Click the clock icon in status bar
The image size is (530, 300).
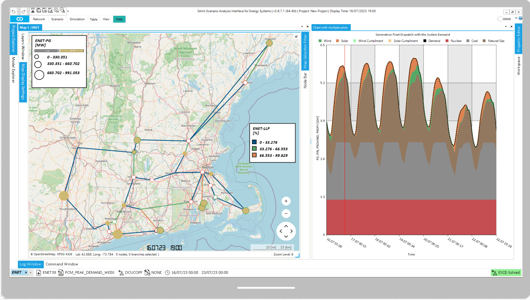(167, 273)
